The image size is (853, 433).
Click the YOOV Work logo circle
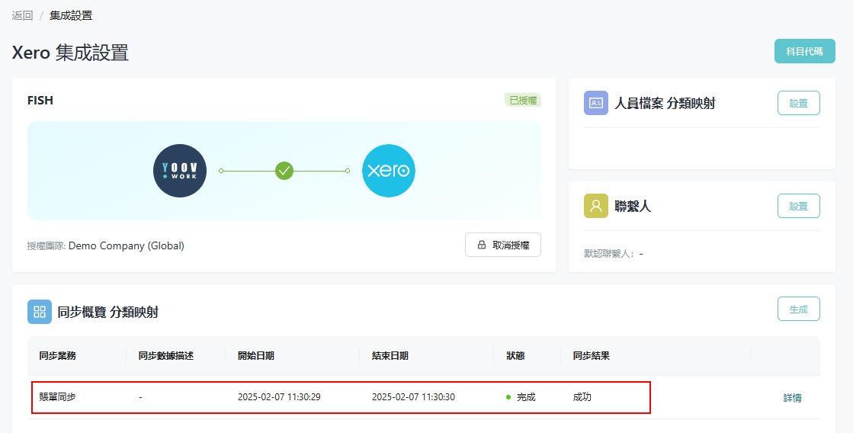click(x=180, y=171)
